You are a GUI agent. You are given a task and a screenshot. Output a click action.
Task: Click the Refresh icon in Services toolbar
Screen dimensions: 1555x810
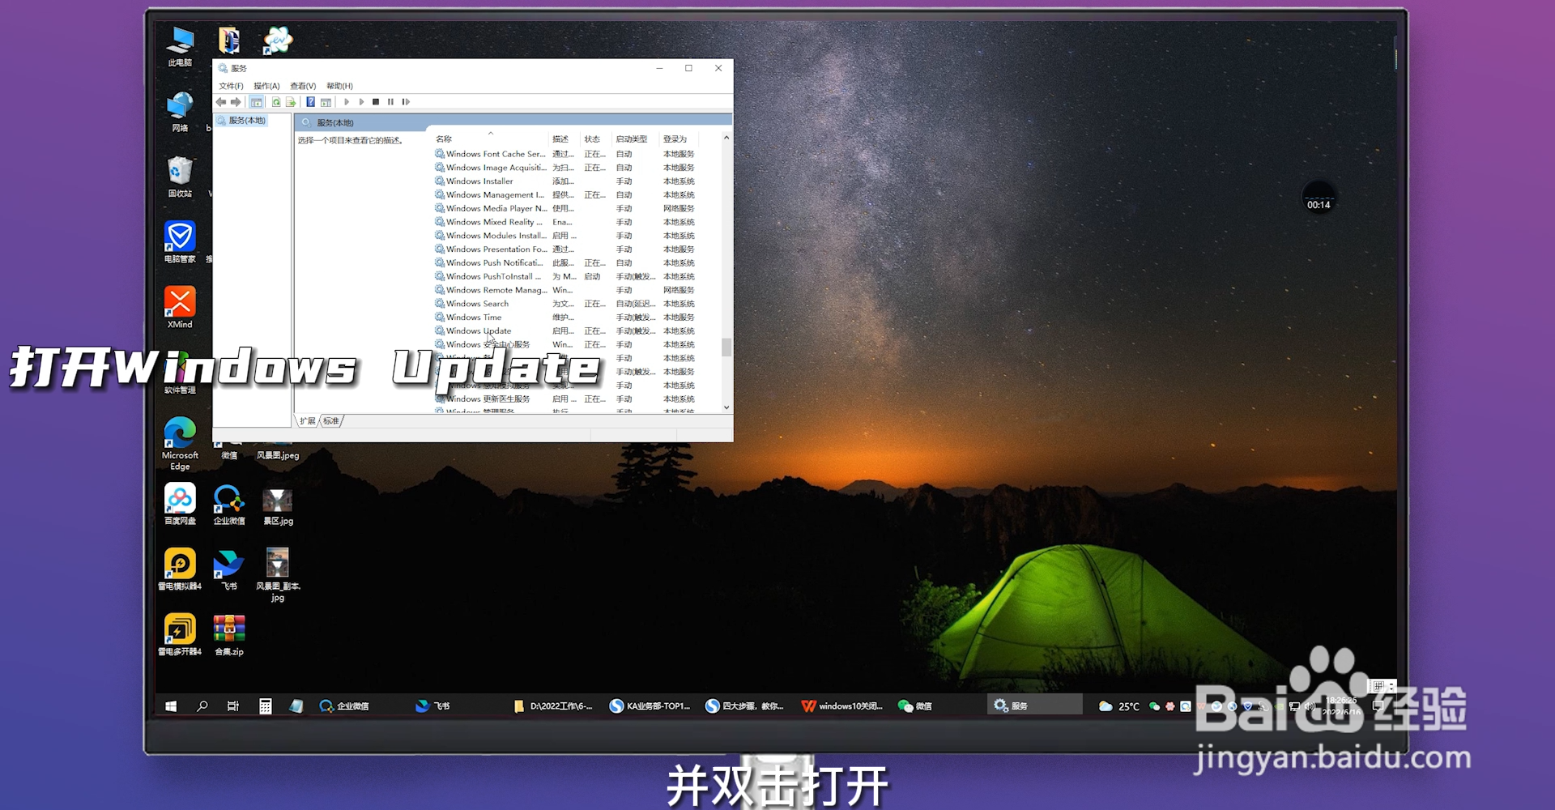tap(276, 102)
